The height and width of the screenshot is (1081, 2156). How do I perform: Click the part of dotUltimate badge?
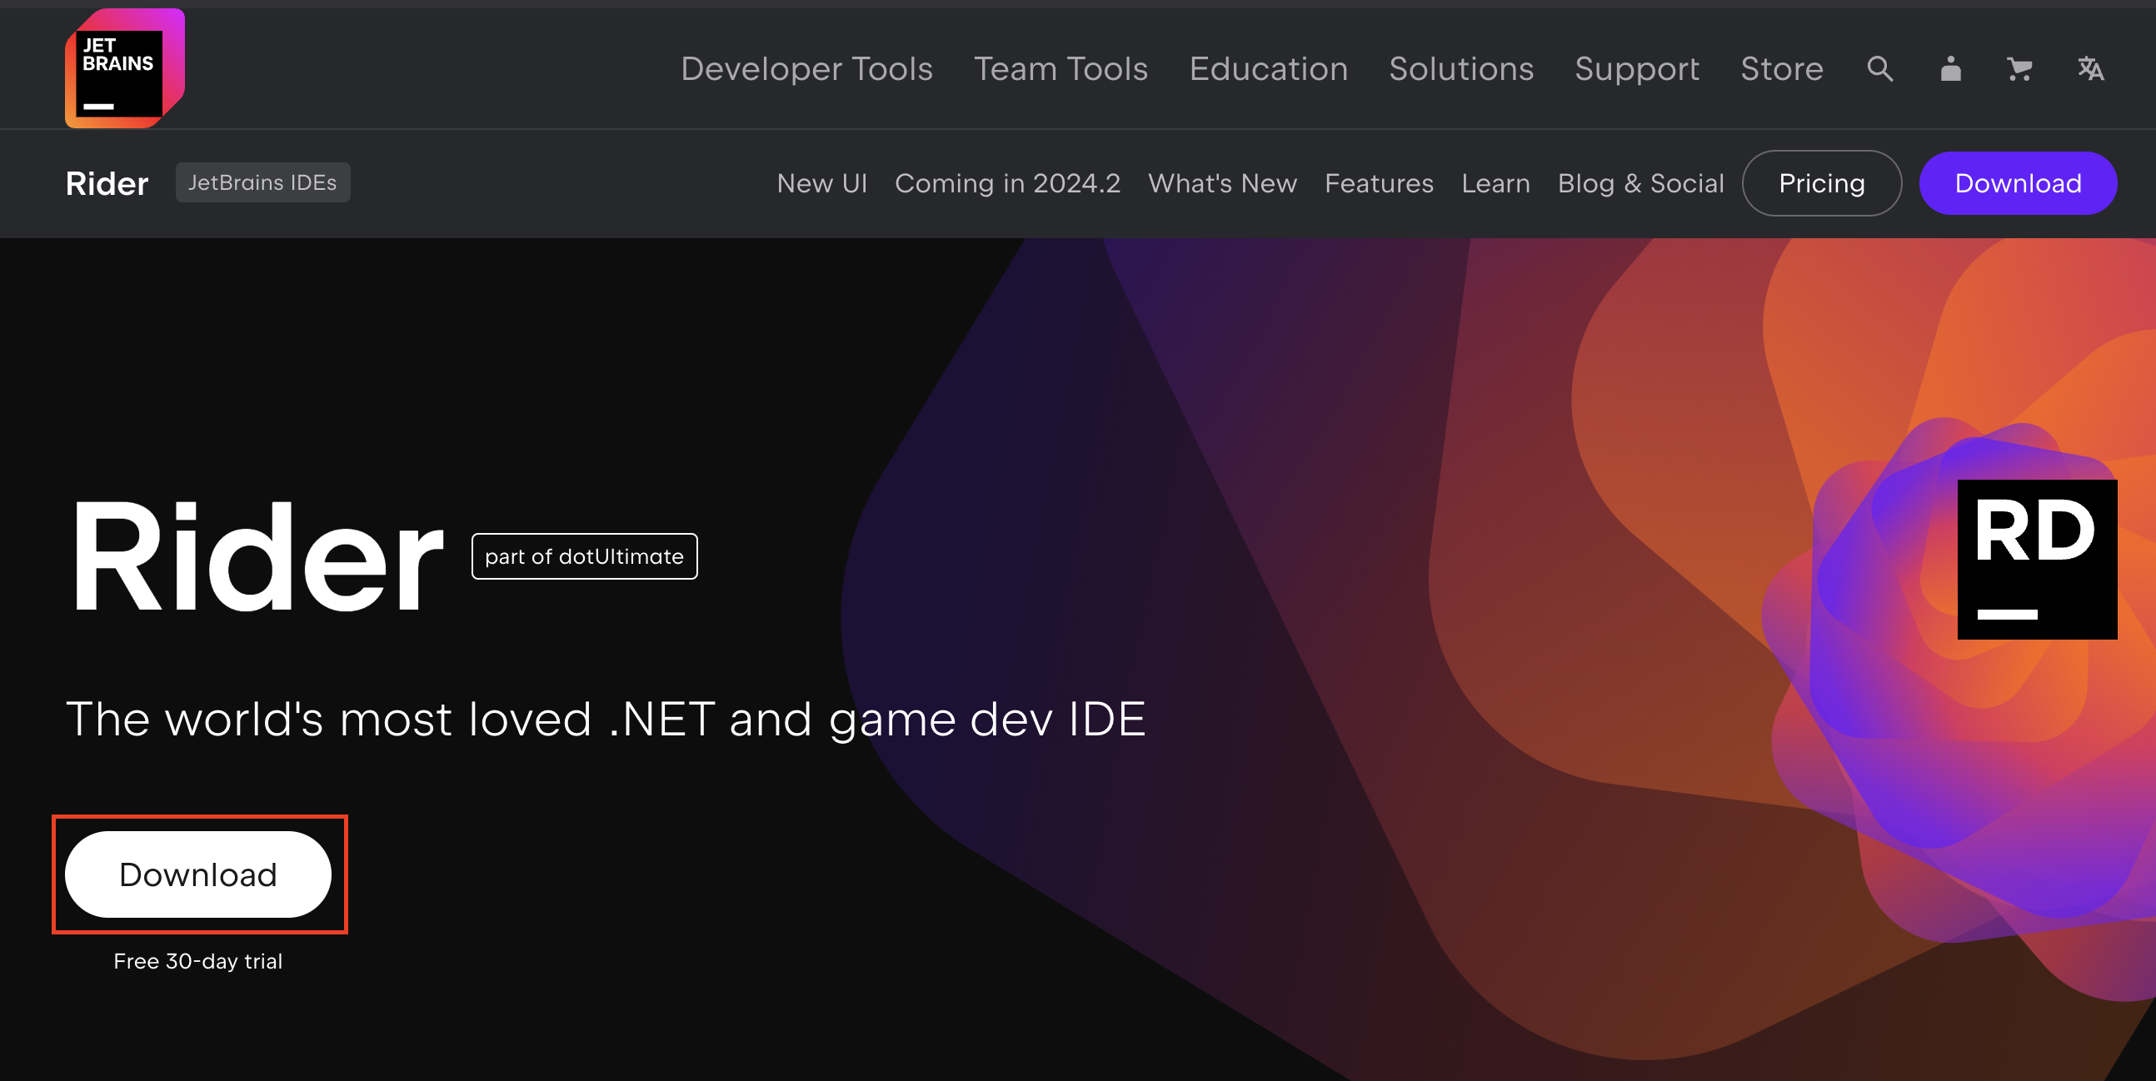coord(583,556)
